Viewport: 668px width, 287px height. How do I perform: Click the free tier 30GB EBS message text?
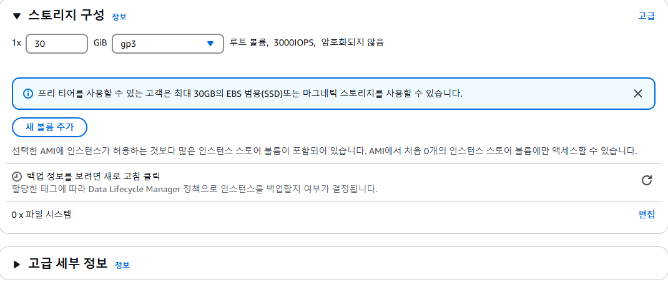[250, 94]
